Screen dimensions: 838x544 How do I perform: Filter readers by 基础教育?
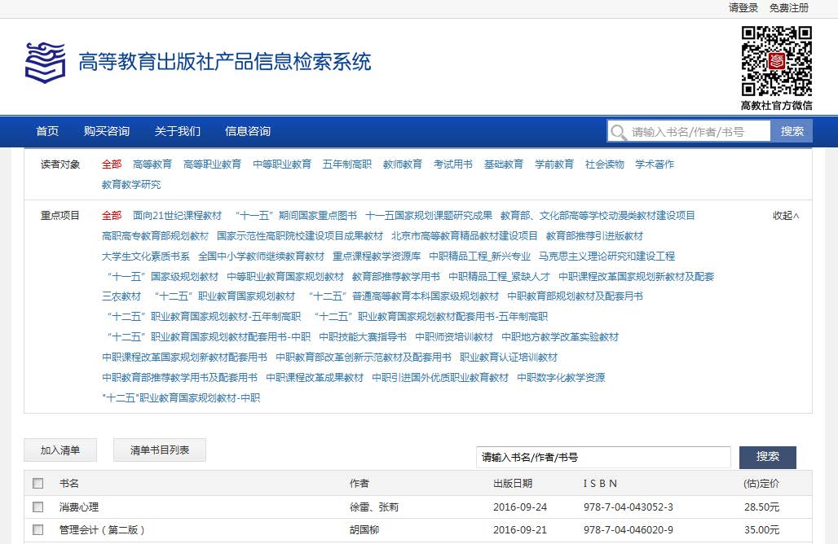point(504,165)
